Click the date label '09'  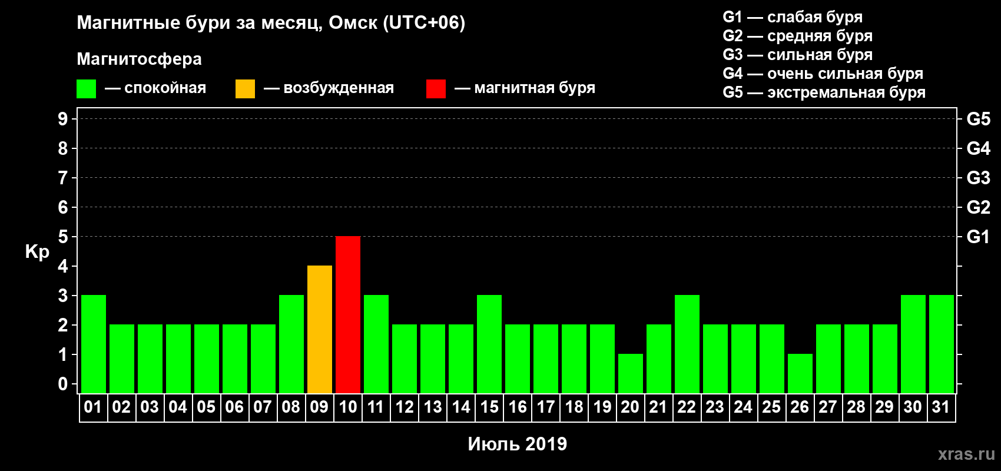pos(319,407)
